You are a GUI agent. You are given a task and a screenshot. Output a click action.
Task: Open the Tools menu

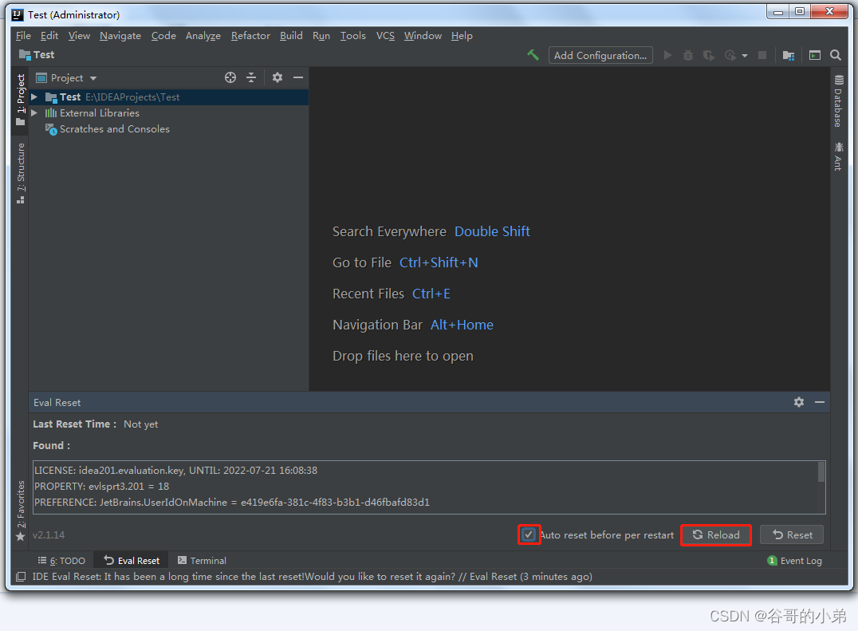coord(353,36)
